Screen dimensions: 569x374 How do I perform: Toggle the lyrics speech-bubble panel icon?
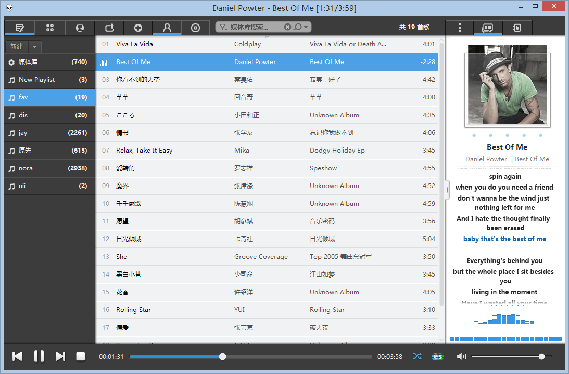click(x=488, y=28)
